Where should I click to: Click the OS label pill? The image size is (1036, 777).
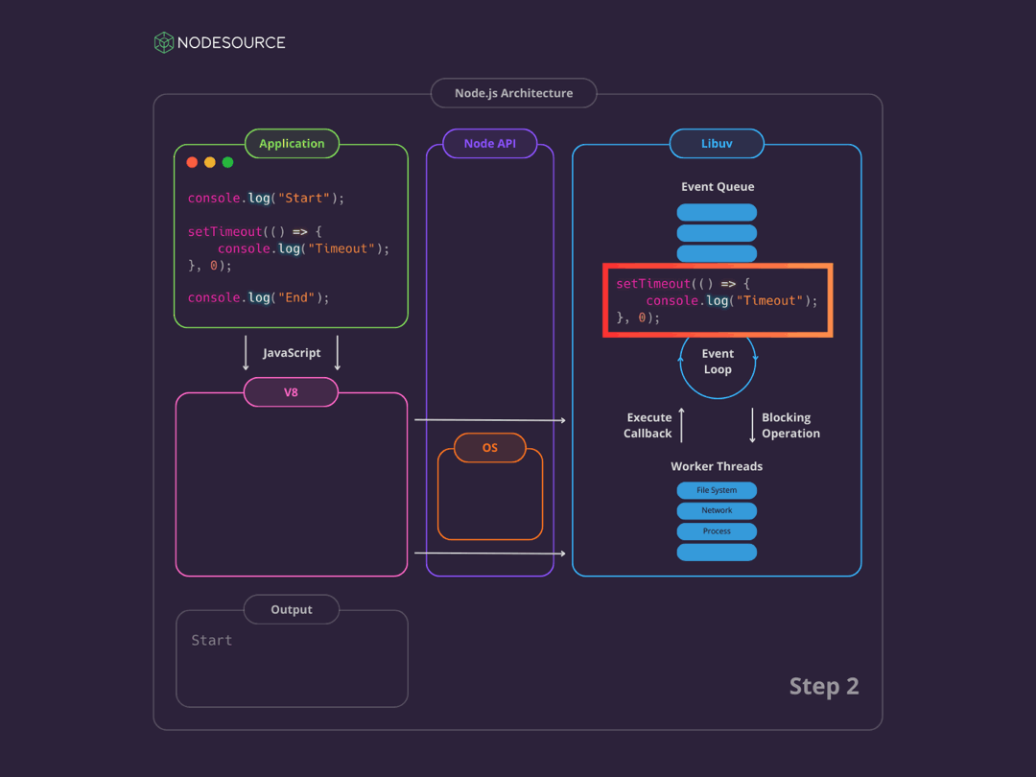pyautogui.click(x=489, y=448)
